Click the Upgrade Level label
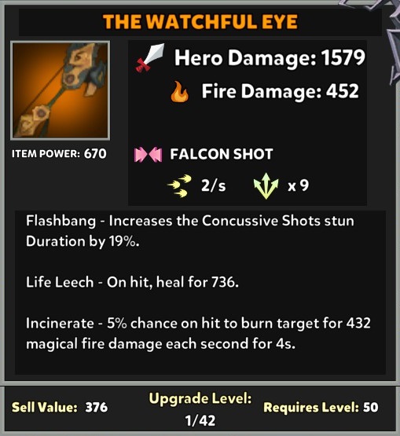This screenshot has height=436, width=400. click(200, 399)
